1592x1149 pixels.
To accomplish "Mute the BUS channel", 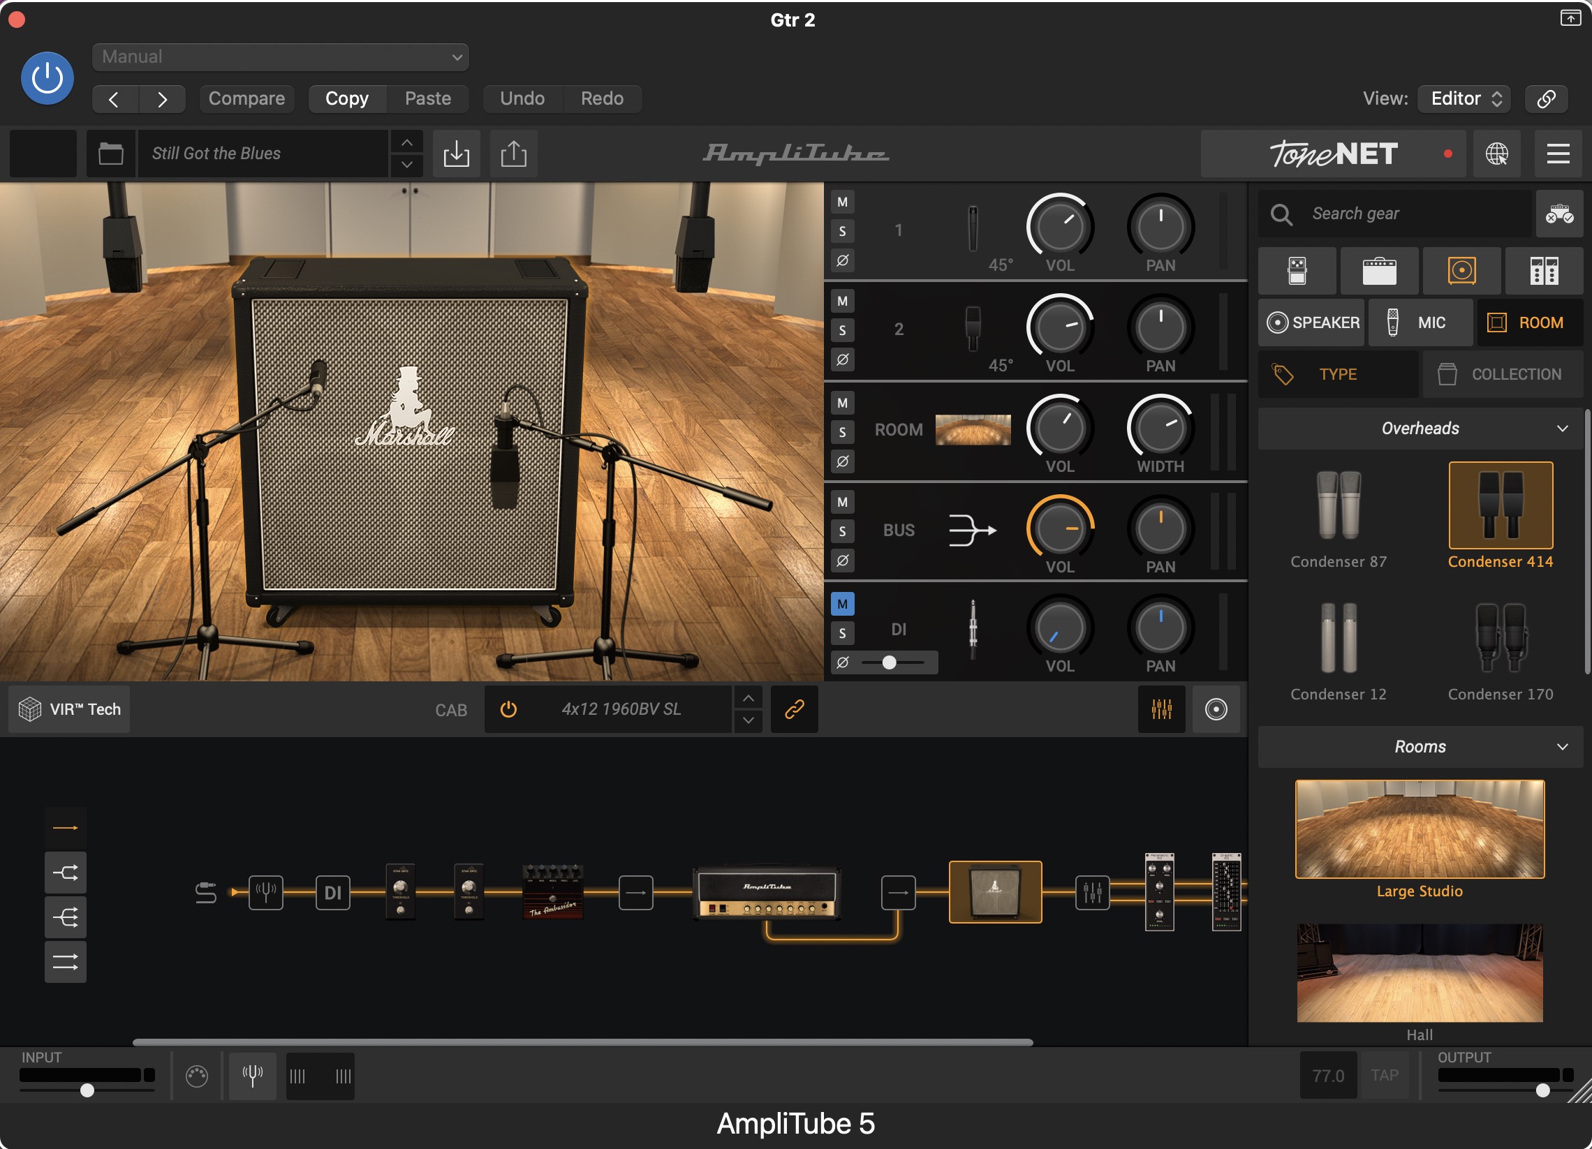I will click(x=842, y=502).
